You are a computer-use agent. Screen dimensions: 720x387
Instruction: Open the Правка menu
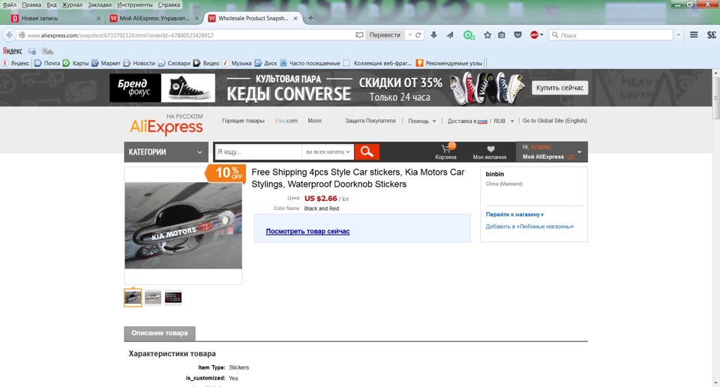[x=31, y=4]
